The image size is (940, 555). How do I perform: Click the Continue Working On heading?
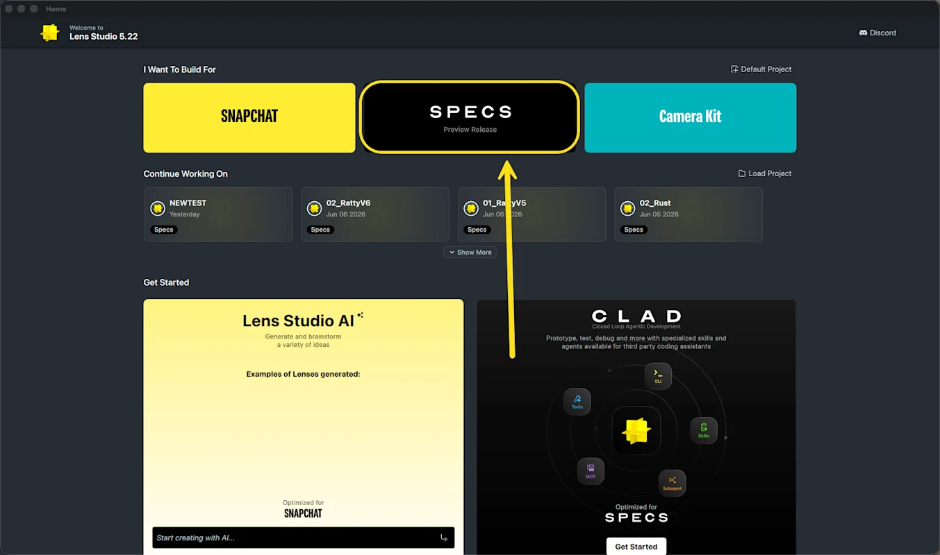tap(185, 173)
